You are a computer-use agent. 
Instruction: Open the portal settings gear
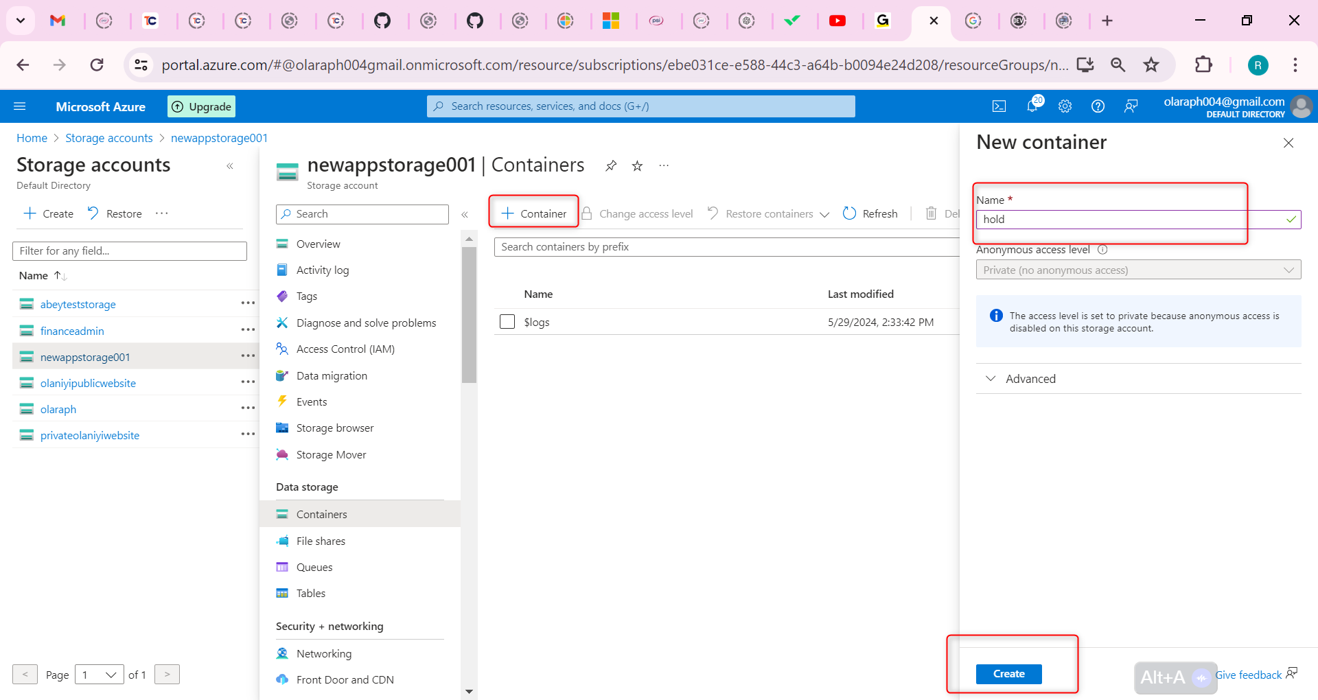(1065, 106)
